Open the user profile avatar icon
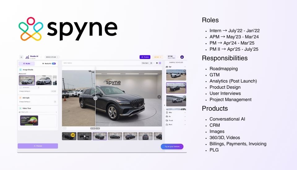The height and width of the screenshot is (170, 297). [x=182, y=57]
